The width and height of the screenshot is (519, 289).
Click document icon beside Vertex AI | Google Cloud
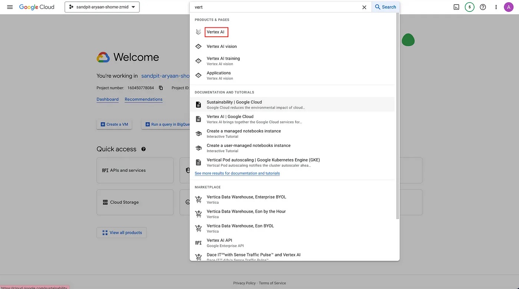pos(198,119)
